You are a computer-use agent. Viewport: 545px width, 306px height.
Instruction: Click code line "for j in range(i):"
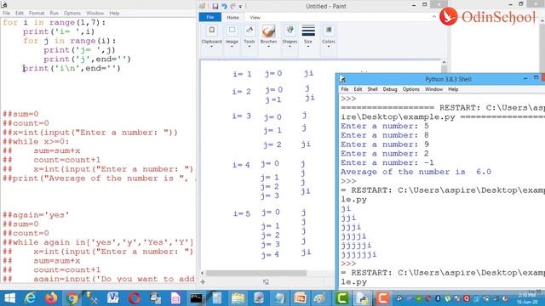[x=70, y=41]
